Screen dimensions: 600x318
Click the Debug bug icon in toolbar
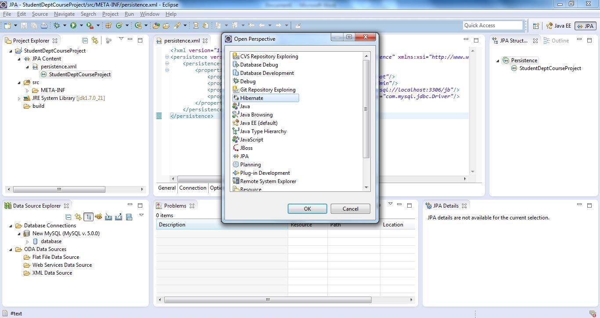[x=57, y=26]
